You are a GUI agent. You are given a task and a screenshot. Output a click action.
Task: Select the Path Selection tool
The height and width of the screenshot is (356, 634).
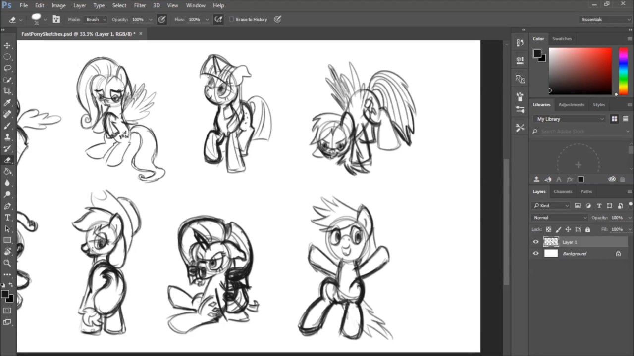[x=7, y=229]
